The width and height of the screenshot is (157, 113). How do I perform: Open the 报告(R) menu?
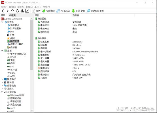(21, 7)
